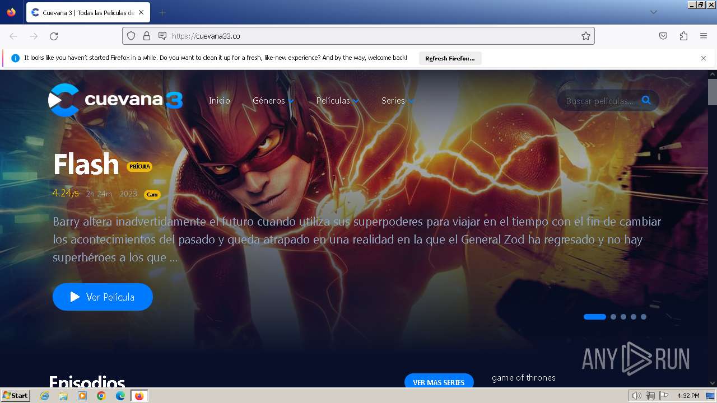Click the Firefox logo icon in title bar

(x=11, y=12)
